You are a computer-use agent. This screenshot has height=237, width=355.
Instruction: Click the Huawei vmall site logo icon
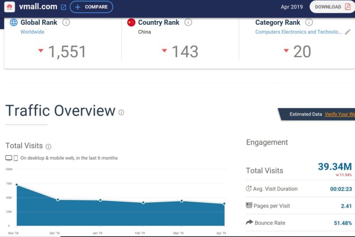[9, 7]
